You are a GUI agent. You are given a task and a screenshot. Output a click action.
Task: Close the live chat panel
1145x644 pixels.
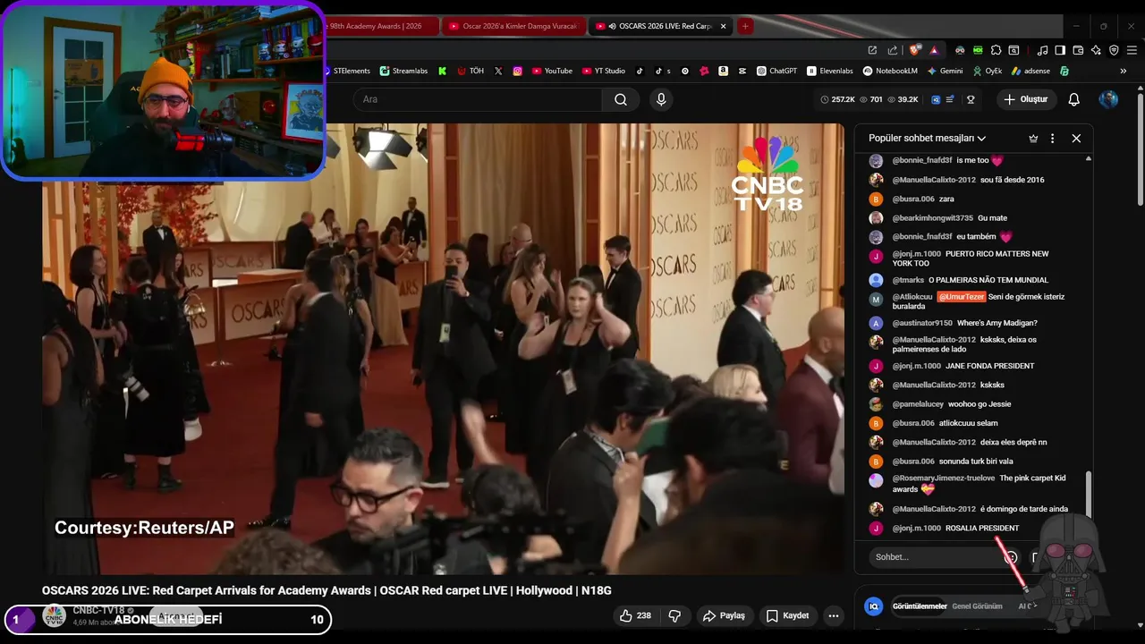1076,139
